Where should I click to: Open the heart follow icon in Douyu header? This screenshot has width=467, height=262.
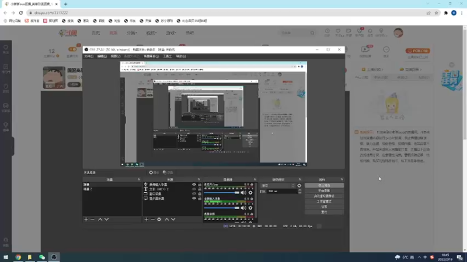(338, 31)
